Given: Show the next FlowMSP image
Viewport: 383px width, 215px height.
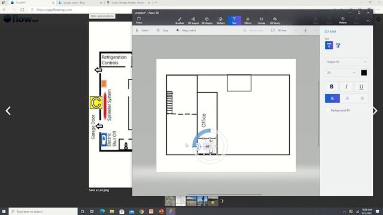Looking at the screenshot, I should (375, 111).
